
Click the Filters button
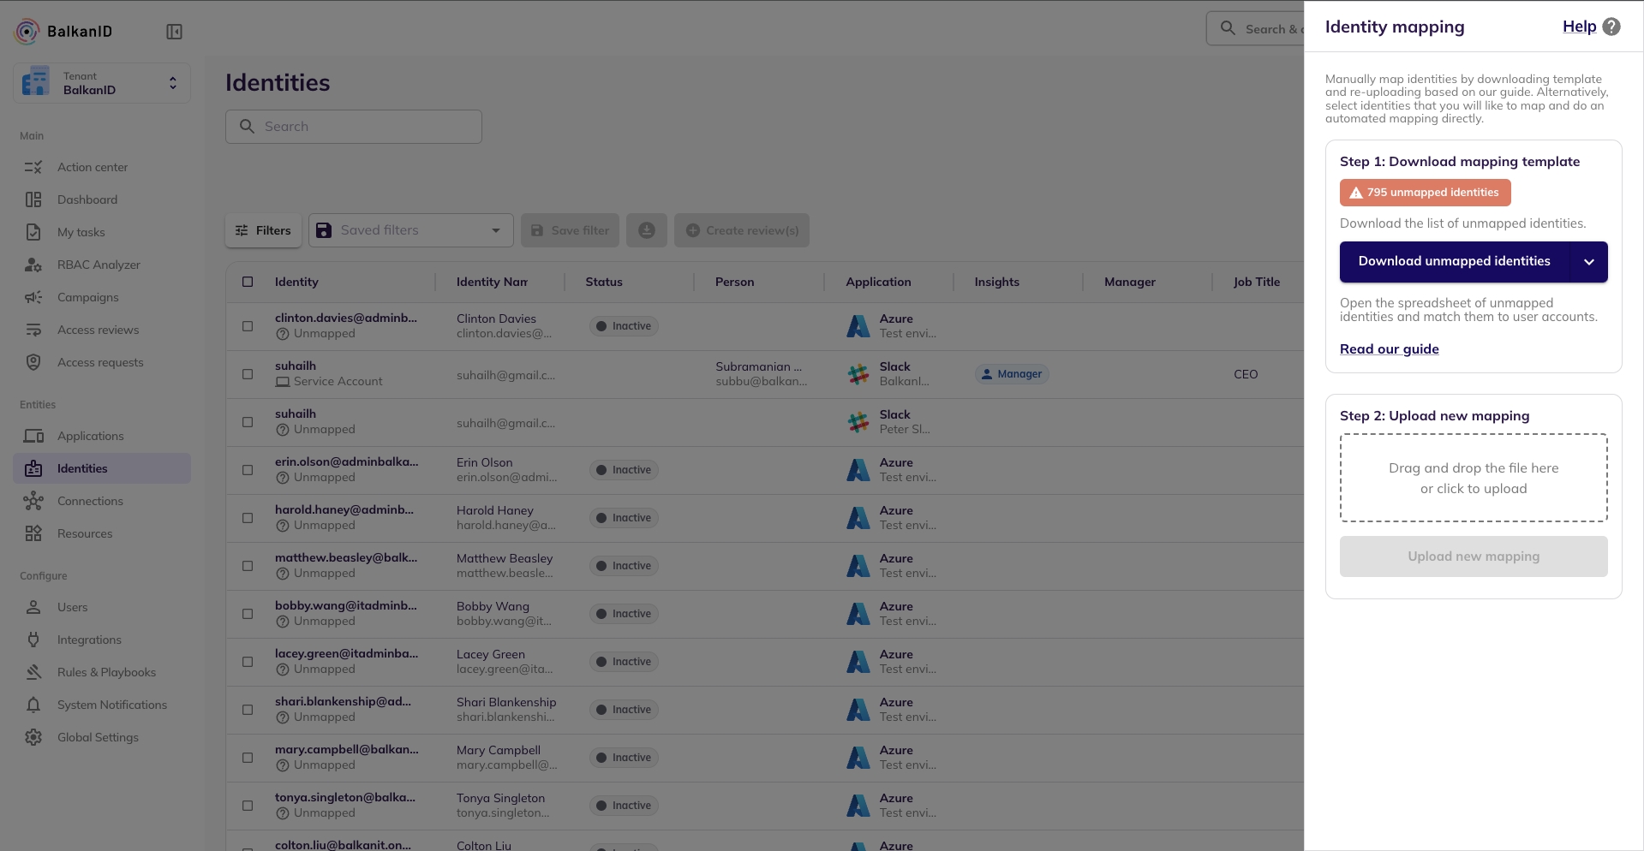(x=263, y=230)
